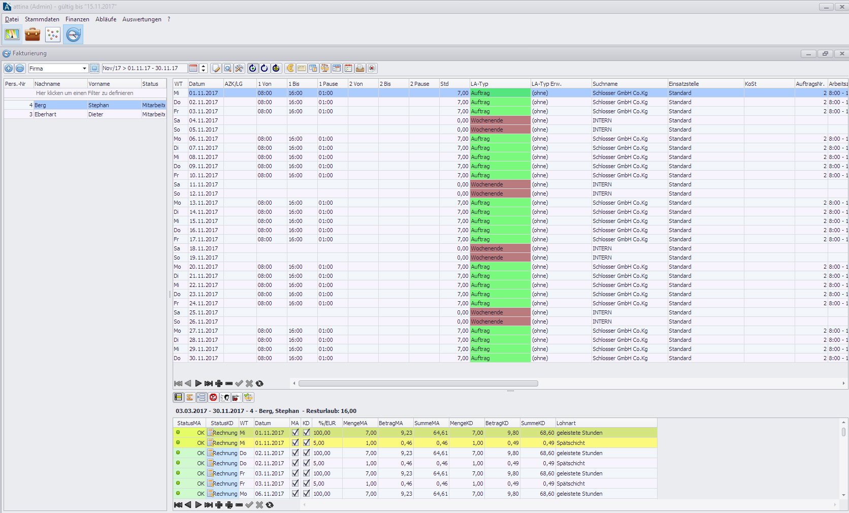Open the Stammdaten menu
The image size is (849, 513).
42,19
